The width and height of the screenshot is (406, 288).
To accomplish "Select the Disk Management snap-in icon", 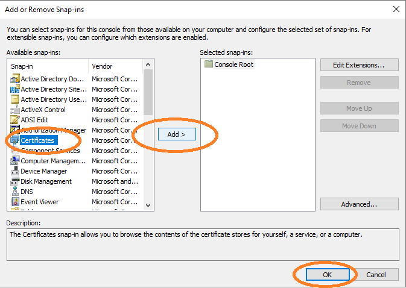I will 15,181.
